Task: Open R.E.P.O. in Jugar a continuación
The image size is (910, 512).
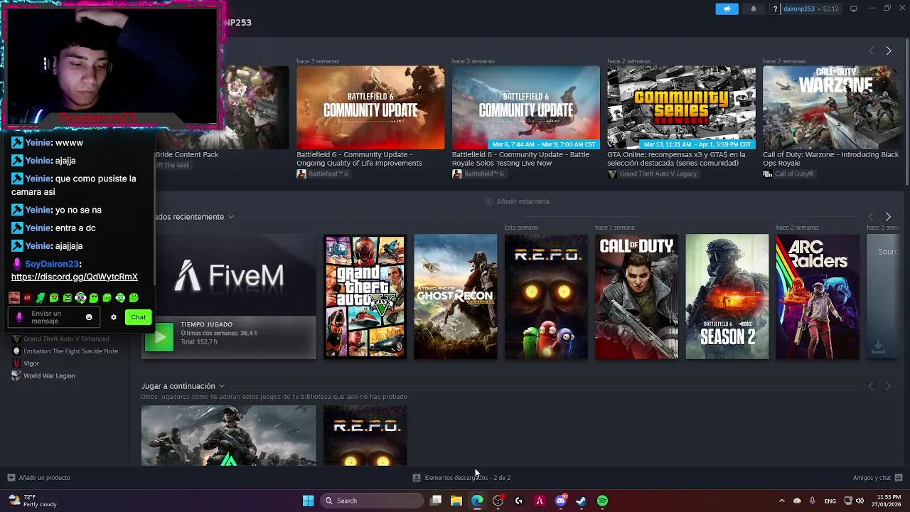Action: point(365,435)
